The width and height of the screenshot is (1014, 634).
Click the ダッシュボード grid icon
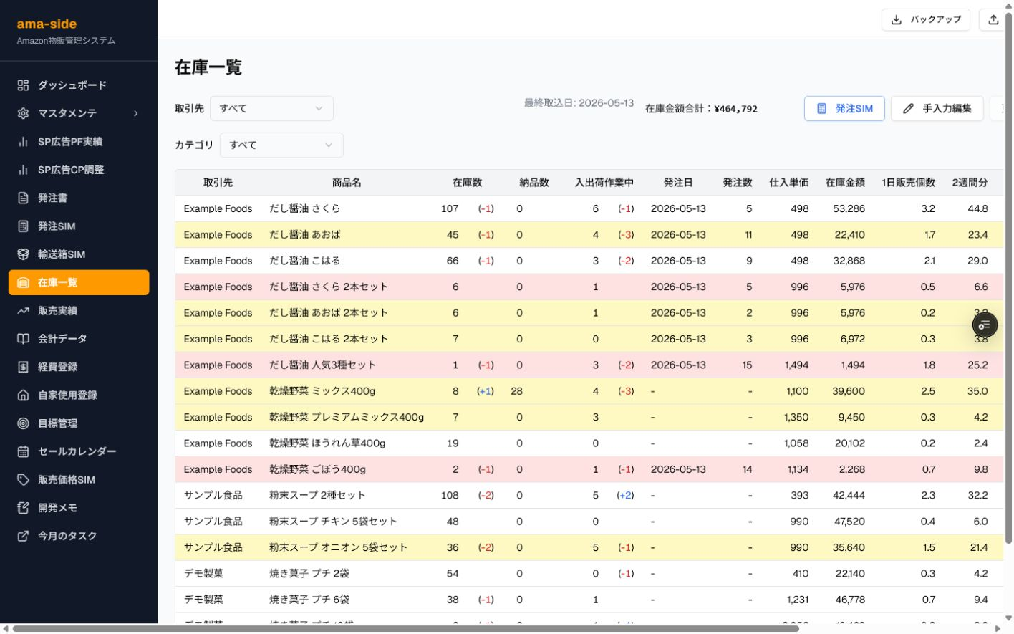pos(23,85)
